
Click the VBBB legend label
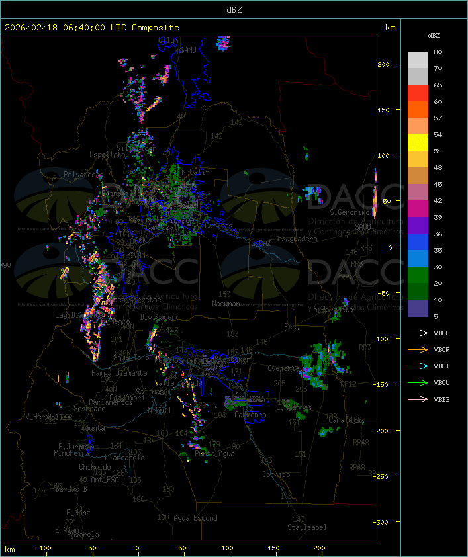[x=442, y=400]
